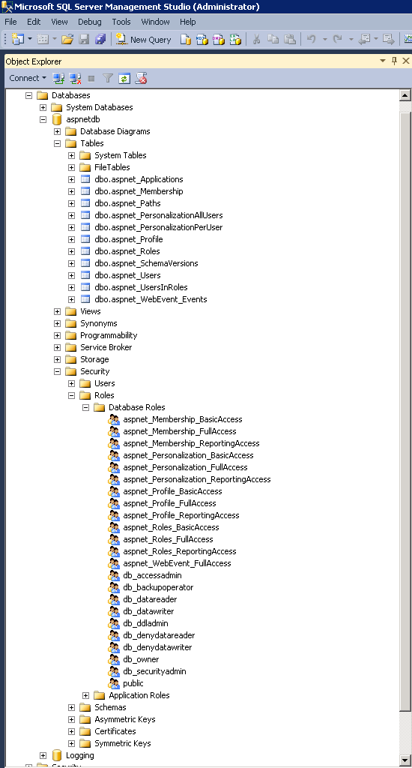
Task: Expand the Database Diagrams folder
Action: coord(57,131)
